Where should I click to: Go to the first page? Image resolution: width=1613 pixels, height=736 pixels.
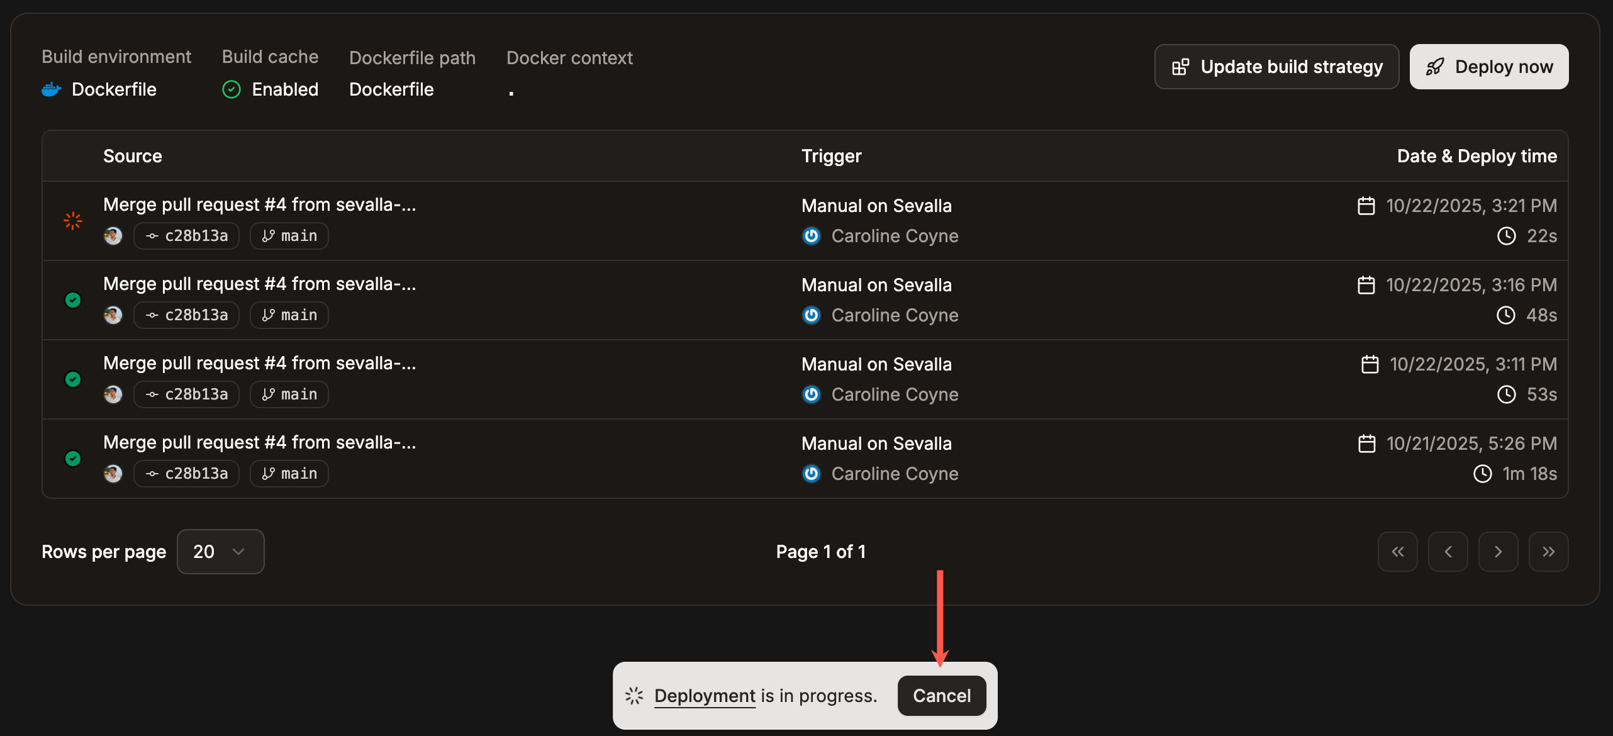click(x=1397, y=552)
